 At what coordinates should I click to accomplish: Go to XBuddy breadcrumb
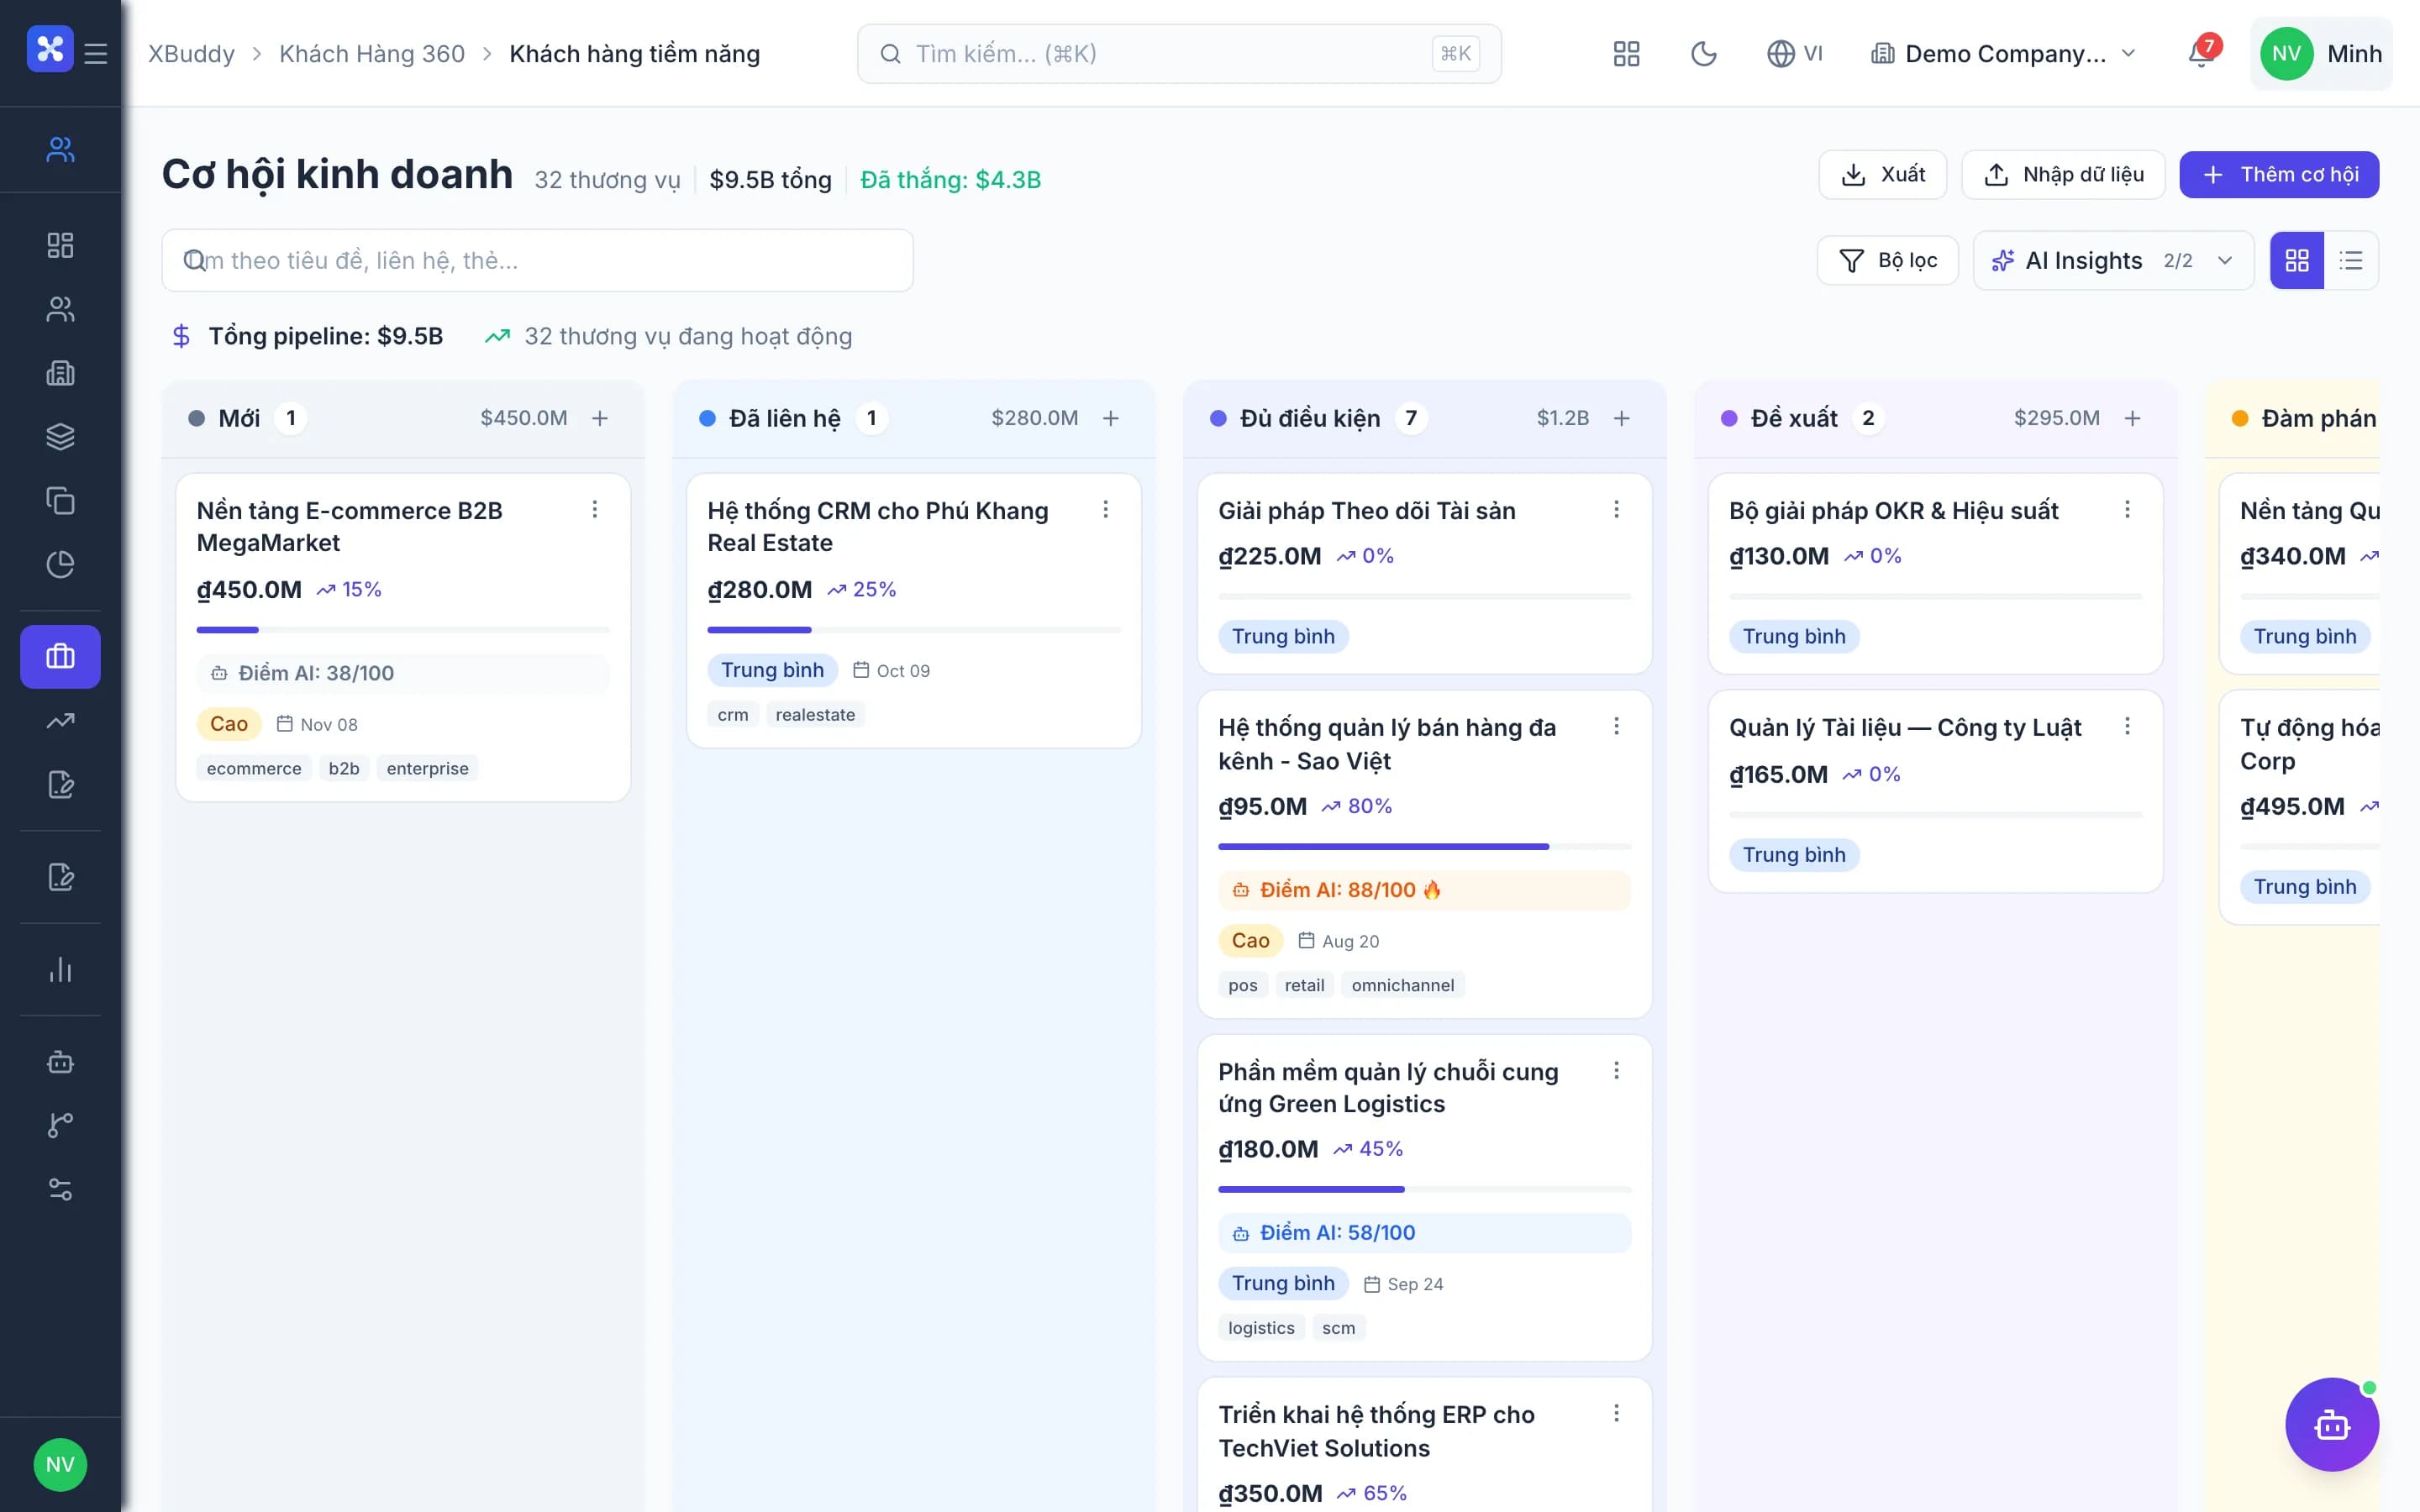pyautogui.click(x=192, y=54)
